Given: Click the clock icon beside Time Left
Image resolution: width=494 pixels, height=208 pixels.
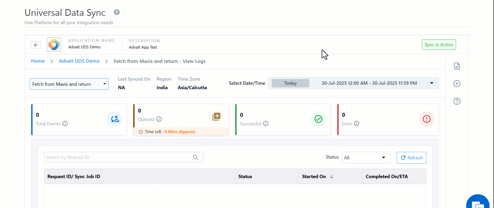Looking at the screenshot, I should [141, 132].
